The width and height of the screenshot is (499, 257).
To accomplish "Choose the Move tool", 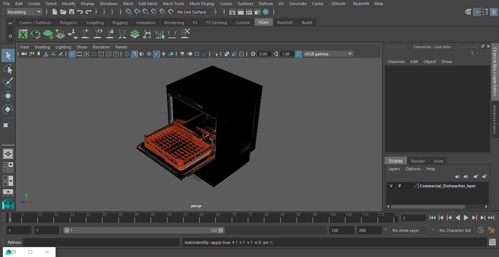I will pos(8,96).
